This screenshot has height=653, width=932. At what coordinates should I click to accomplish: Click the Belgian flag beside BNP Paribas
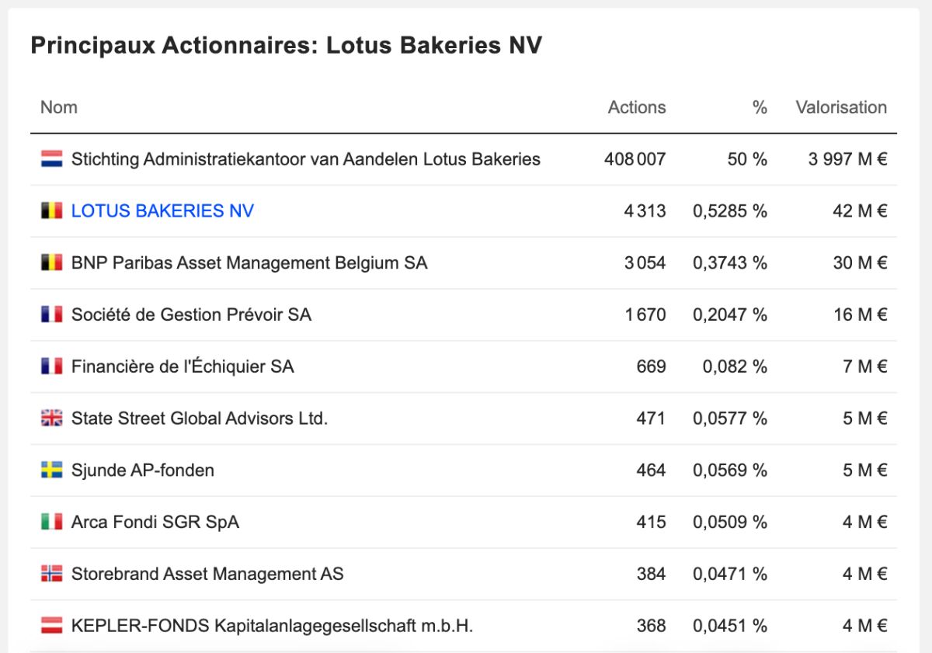click(51, 262)
